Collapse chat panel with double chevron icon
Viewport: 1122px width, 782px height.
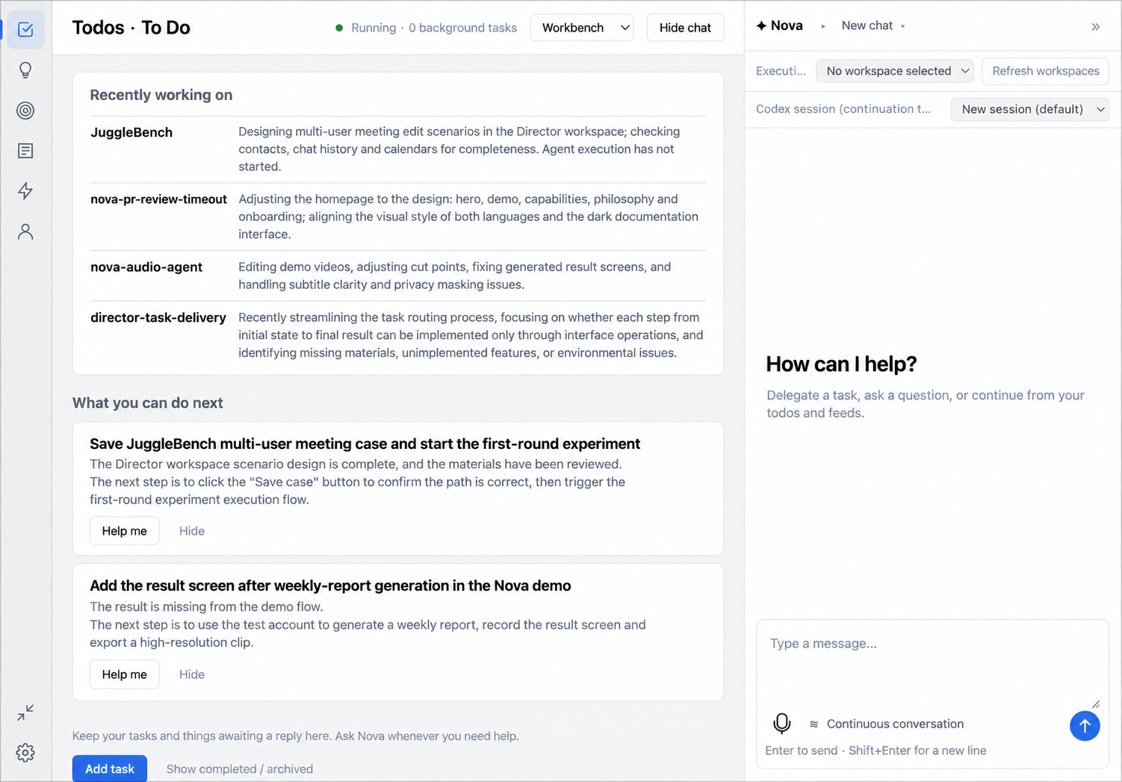pos(1096,27)
